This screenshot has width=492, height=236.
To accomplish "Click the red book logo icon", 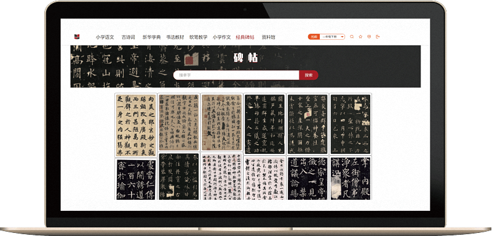I will pyautogui.click(x=77, y=37).
